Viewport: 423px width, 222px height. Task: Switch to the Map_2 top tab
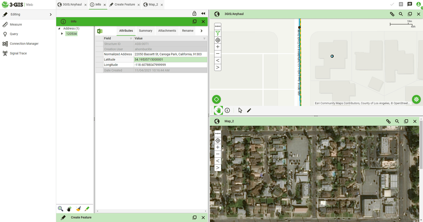tap(153, 5)
